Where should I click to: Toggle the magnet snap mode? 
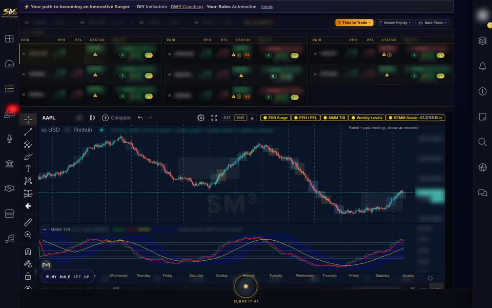[x=28, y=251]
